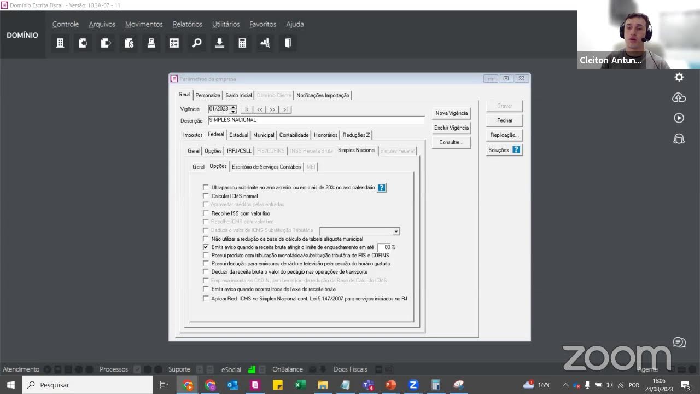Check 'Possui dedução para emissoras de rádio'
This screenshot has height=394, width=700.
pos(206,264)
